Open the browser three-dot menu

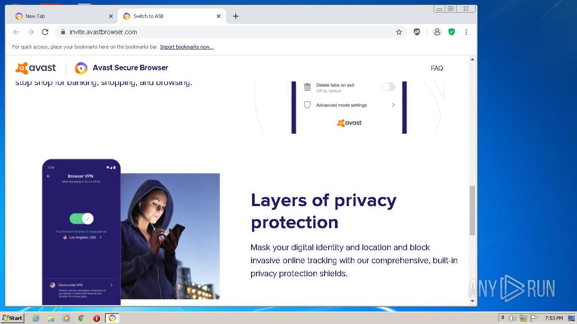[x=466, y=32]
